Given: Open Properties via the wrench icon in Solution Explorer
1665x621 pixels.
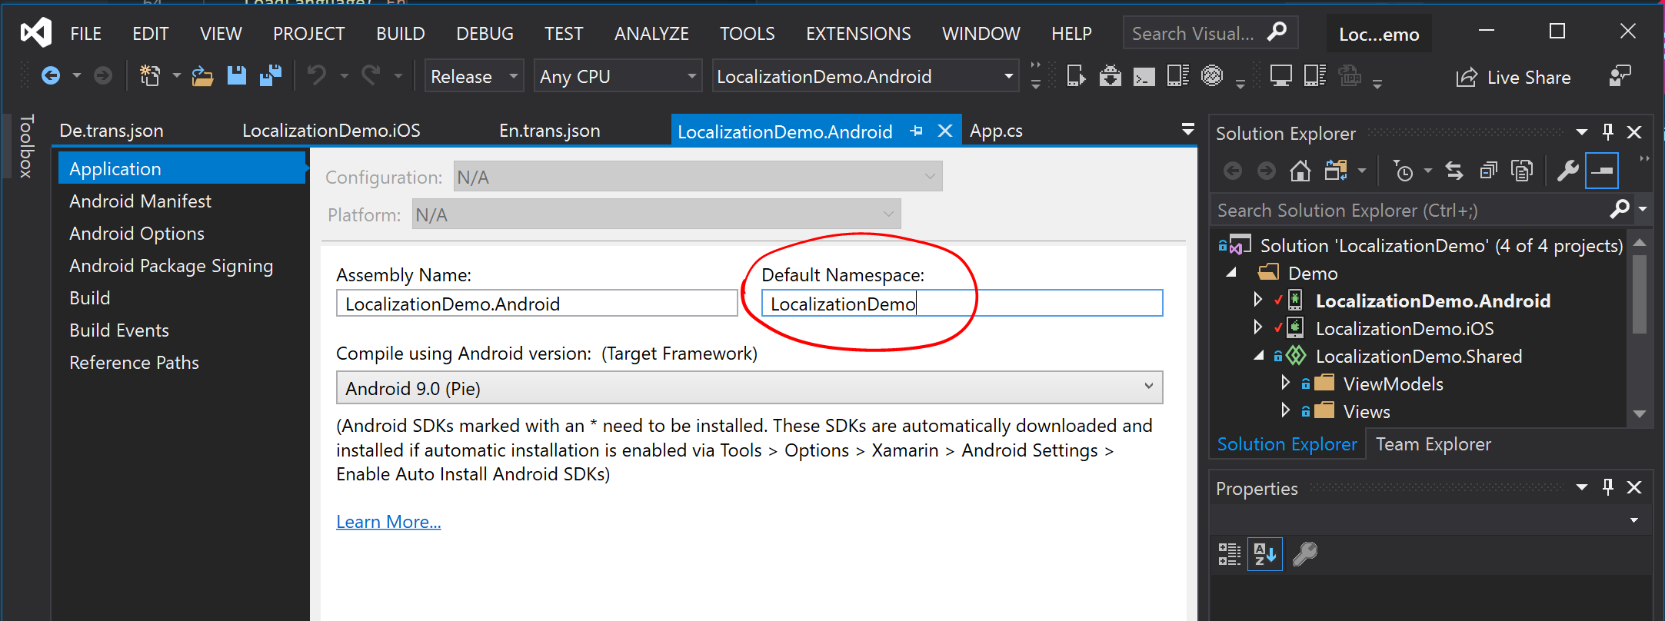Looking at the screenshot, I should [x=1568, y=171].
